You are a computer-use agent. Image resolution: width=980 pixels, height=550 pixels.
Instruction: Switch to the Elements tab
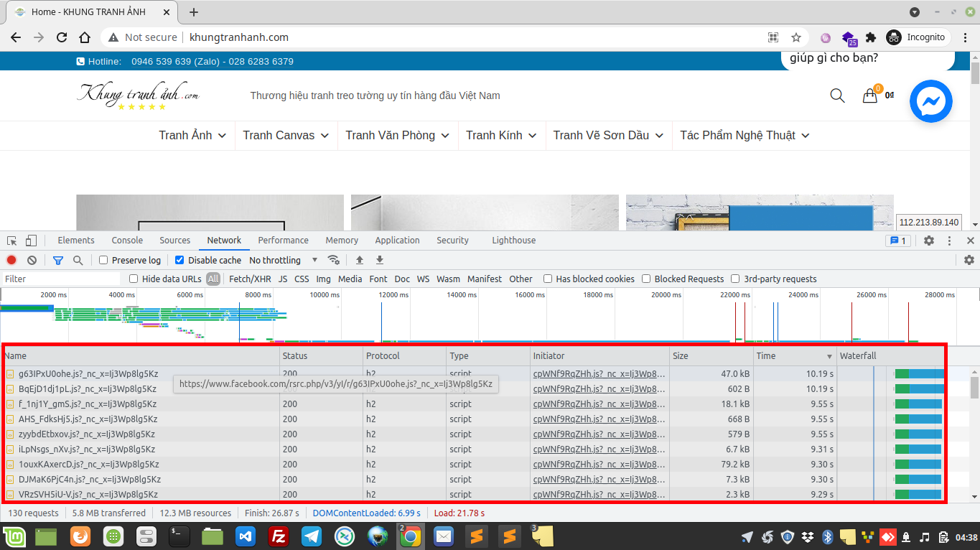point(76,241)
